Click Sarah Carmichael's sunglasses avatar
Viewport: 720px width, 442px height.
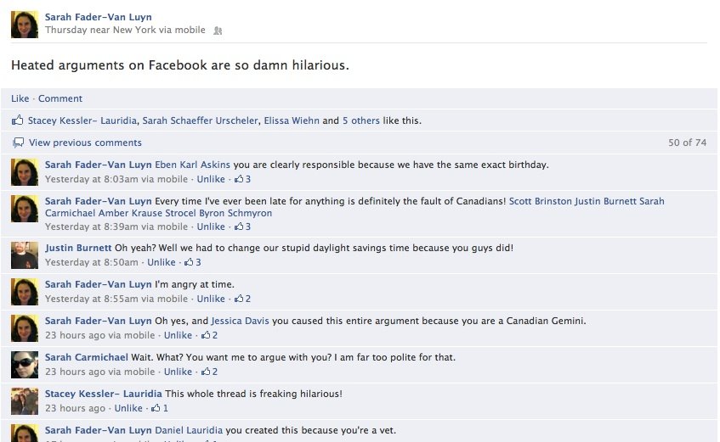click(25, 365)
